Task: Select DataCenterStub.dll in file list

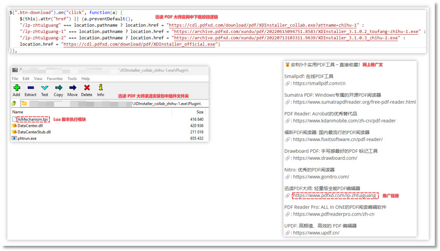Action: 34,132
